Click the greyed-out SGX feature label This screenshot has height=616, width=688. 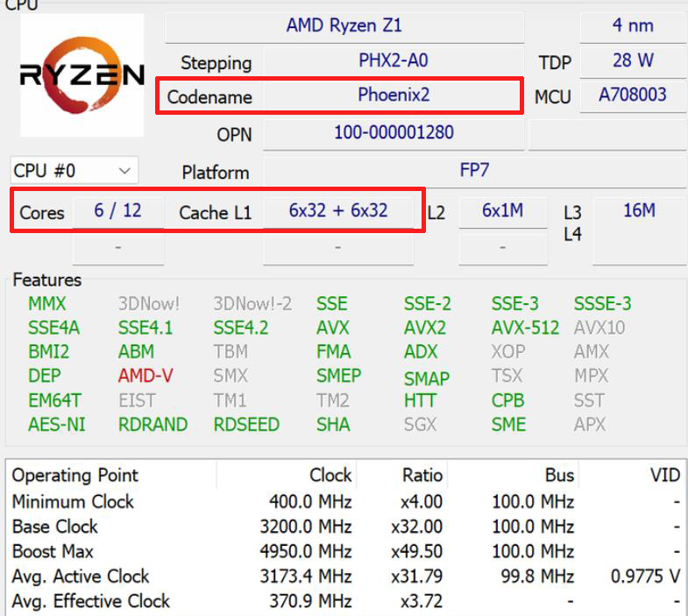tap(420, 425)
